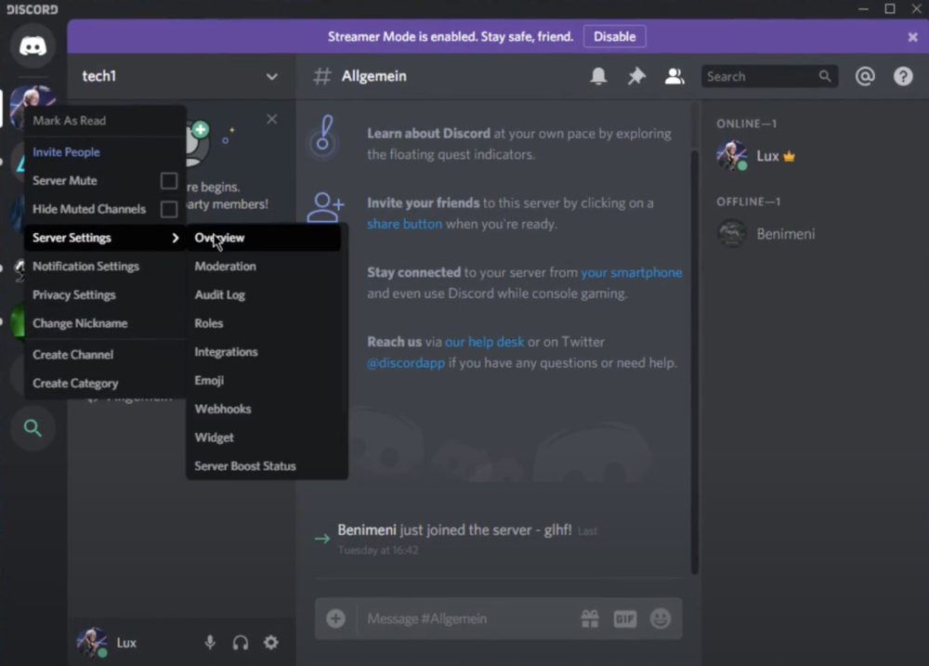Open the Discord home button
Screen dimensions: 929x666
click(x=33, y=46)
